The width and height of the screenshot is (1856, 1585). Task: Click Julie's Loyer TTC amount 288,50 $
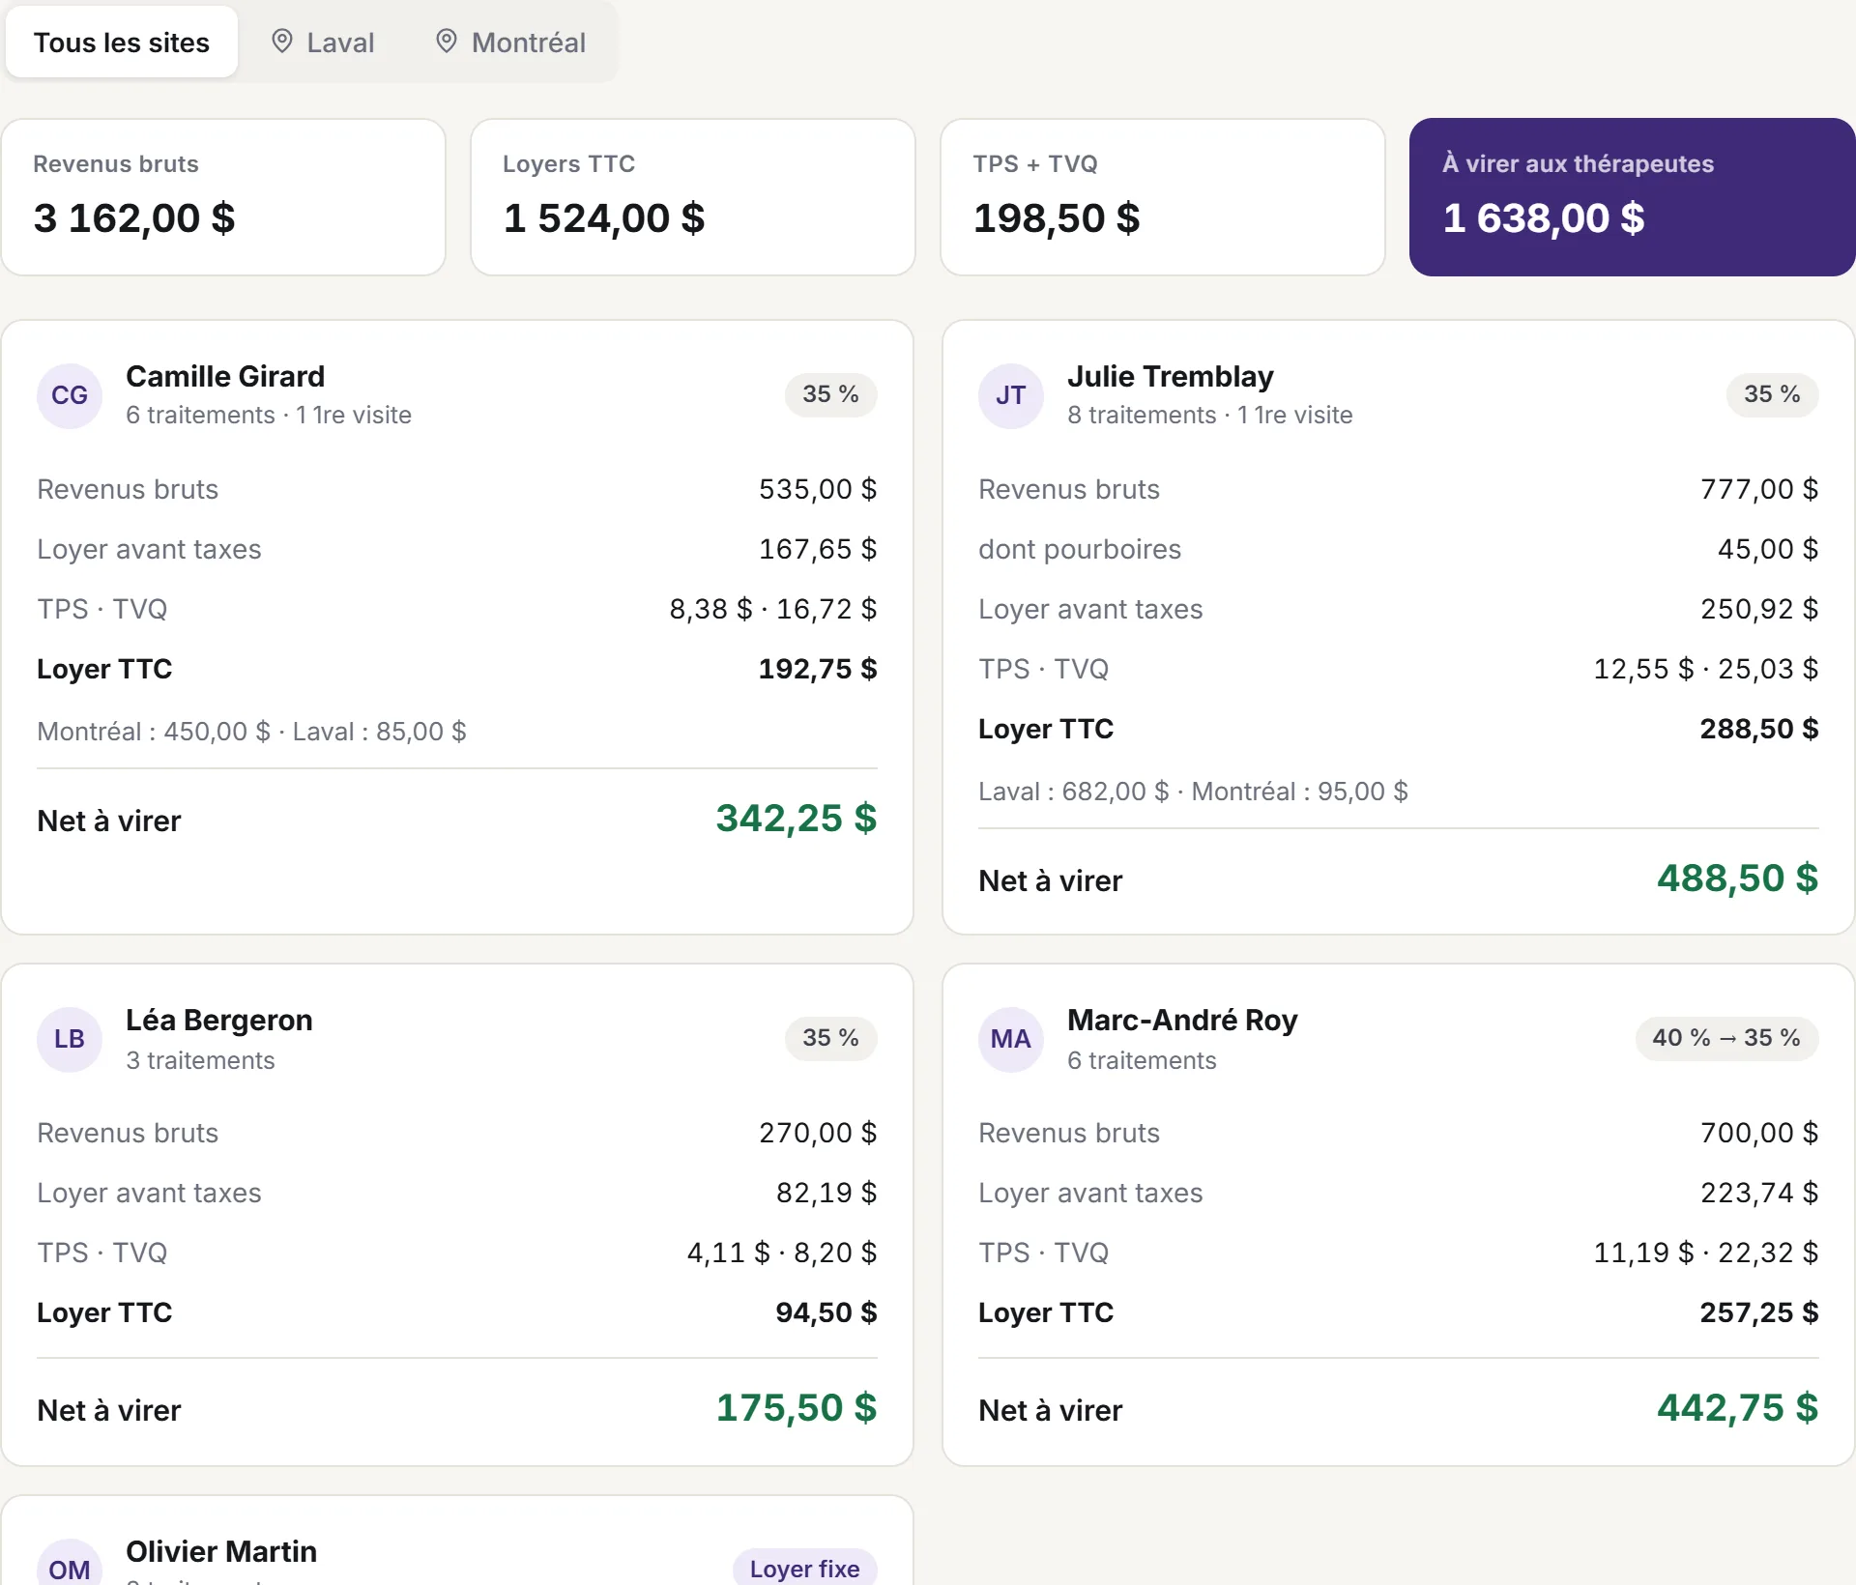[x=1759, y=729]
